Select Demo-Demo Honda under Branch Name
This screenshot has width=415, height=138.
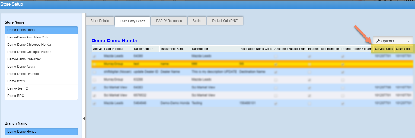[x=41, y=132]
